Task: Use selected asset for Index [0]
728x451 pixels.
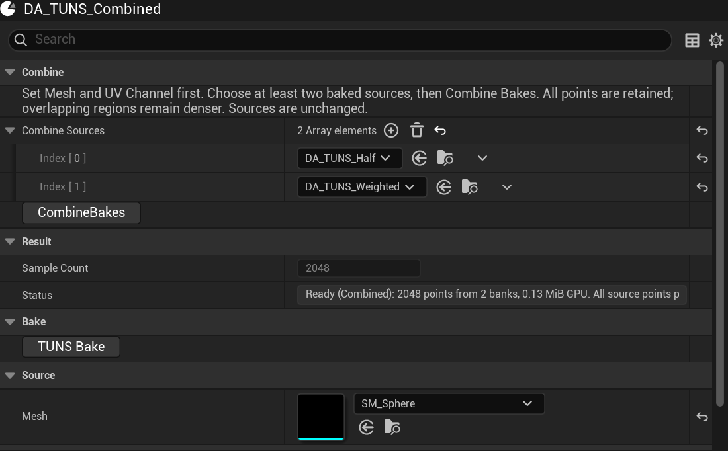Action: click(419, 158)
